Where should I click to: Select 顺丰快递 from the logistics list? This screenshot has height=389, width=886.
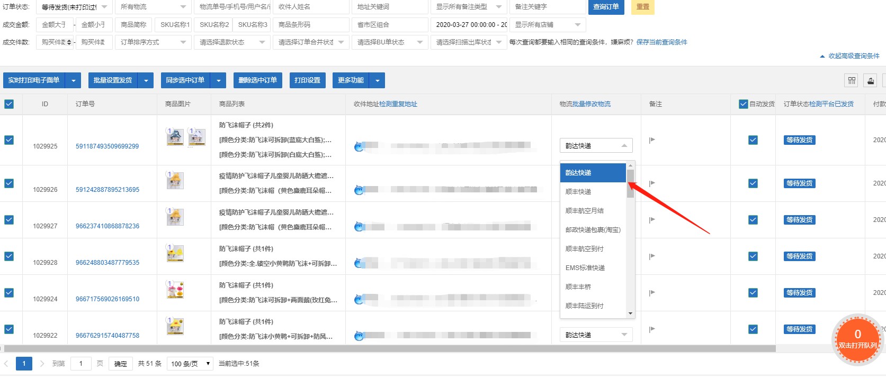[578, 192]
